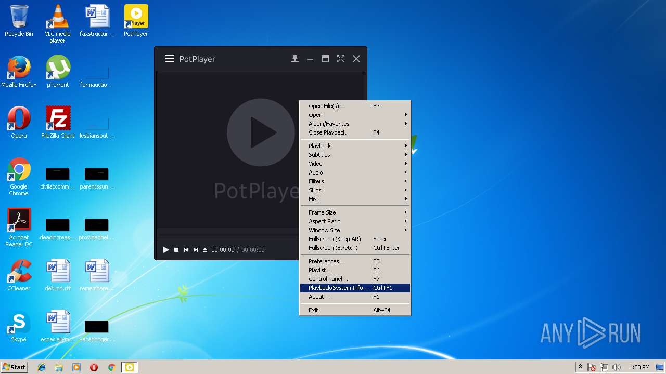Expand the Misc submenu

[x=355, y=199]
